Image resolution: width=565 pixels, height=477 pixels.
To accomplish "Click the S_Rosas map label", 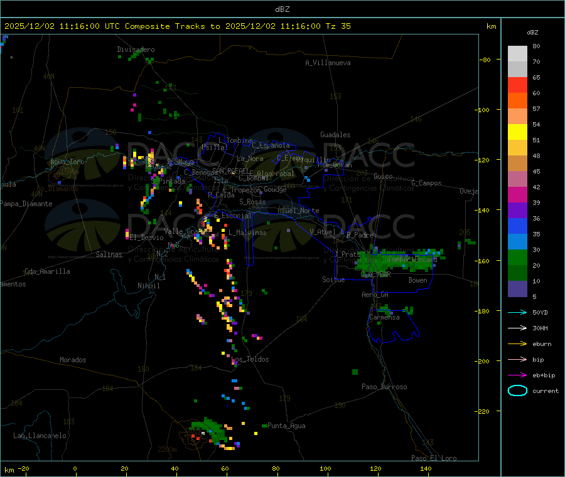I will tap(252, 202).
